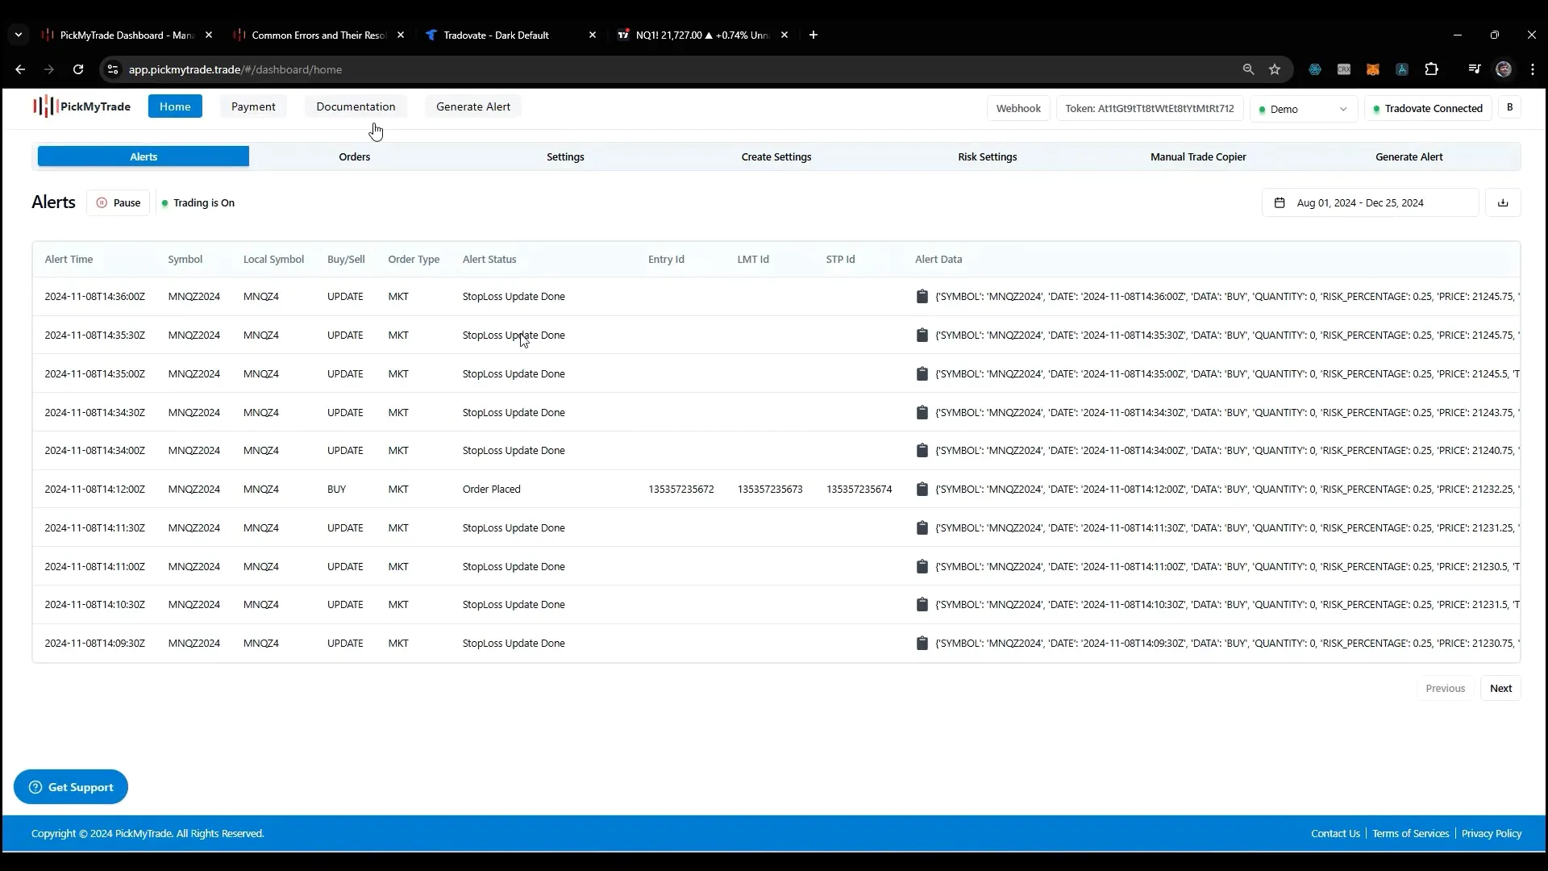Click the Settings menu item
Image resolution: width=1548 pixels, height=871 pixels.
pos(566,156)
